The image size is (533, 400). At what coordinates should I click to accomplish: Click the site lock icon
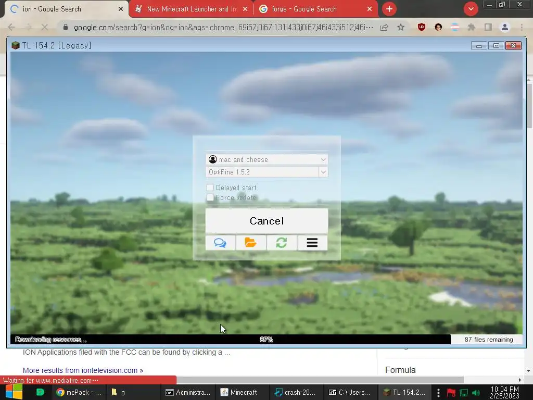(66, 27)
